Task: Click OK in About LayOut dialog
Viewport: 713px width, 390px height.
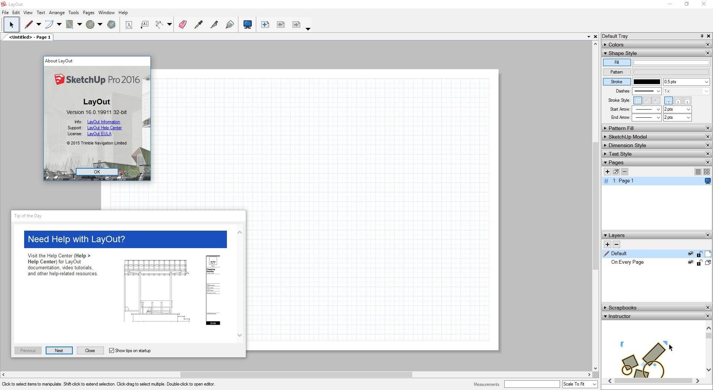Action: click(97, 172)
